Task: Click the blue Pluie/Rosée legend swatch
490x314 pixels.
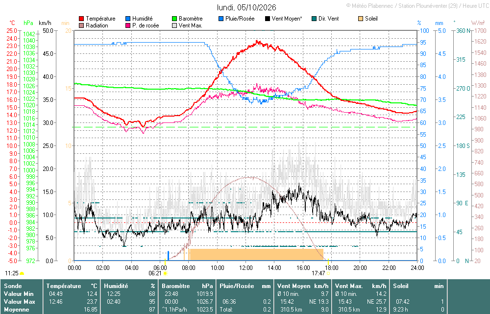Action: tap(221, 19)
